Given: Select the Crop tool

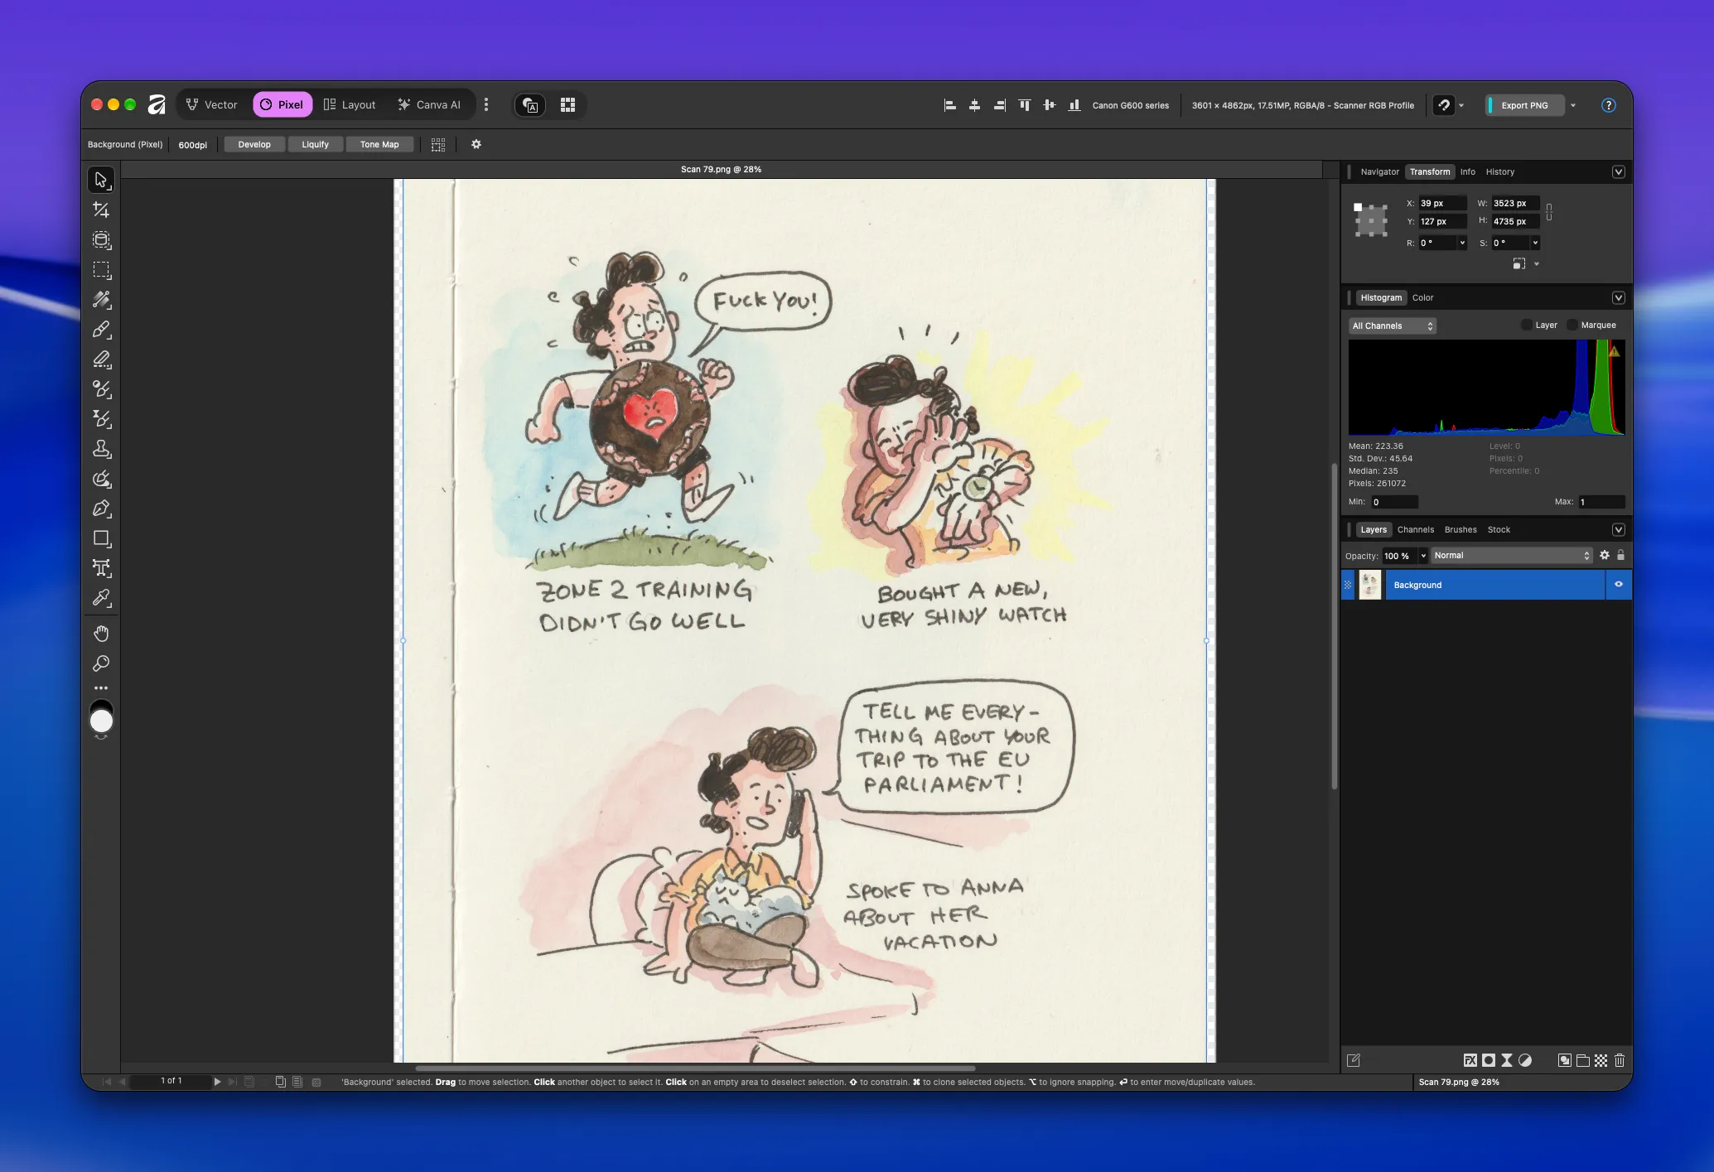Looking at the screenshot, I should [101, 210].
